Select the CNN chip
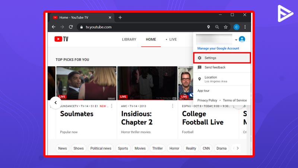Image resolution: width=298 pixels, height=168 pixels. tap(206, 148)
